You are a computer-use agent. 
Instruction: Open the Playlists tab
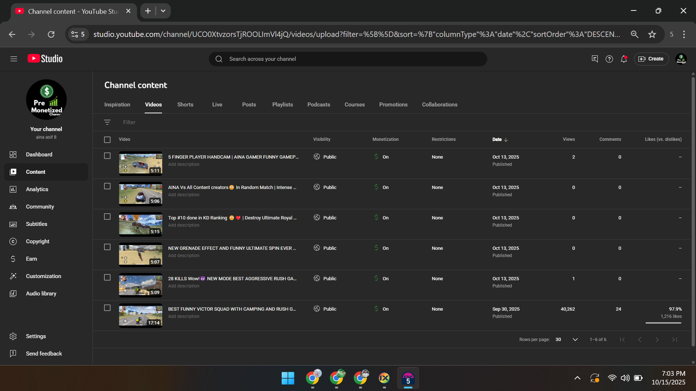click(x=282, y=105)
